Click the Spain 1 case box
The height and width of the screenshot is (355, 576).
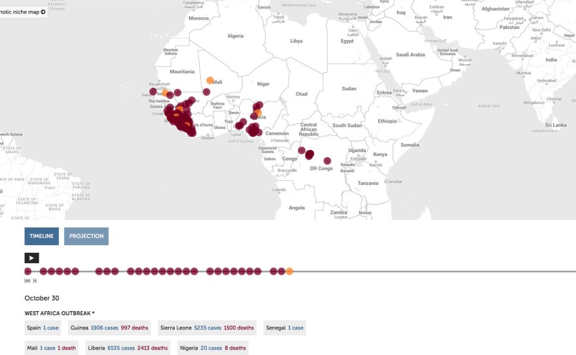pyautogui.click(x=43, y=327)
